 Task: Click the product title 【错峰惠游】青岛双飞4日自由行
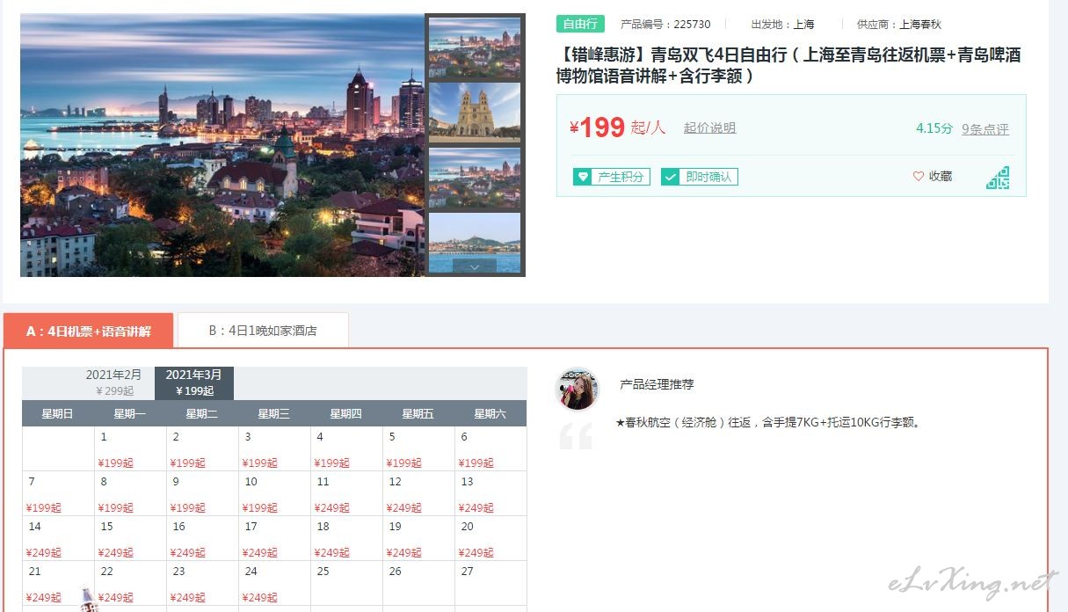pos(789,65)
